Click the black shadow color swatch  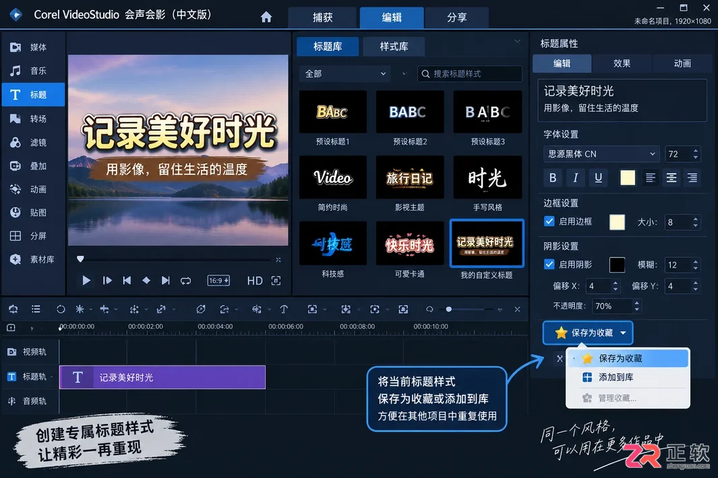[617, 265]
